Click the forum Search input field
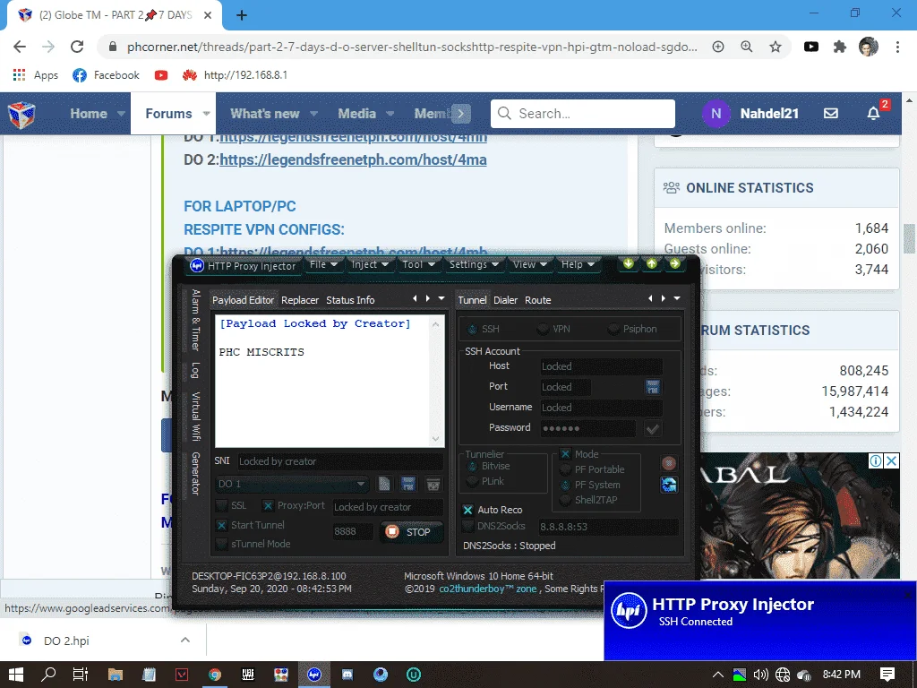The width and height of the screenshot is (917, 688). click(x=583, y=114)
